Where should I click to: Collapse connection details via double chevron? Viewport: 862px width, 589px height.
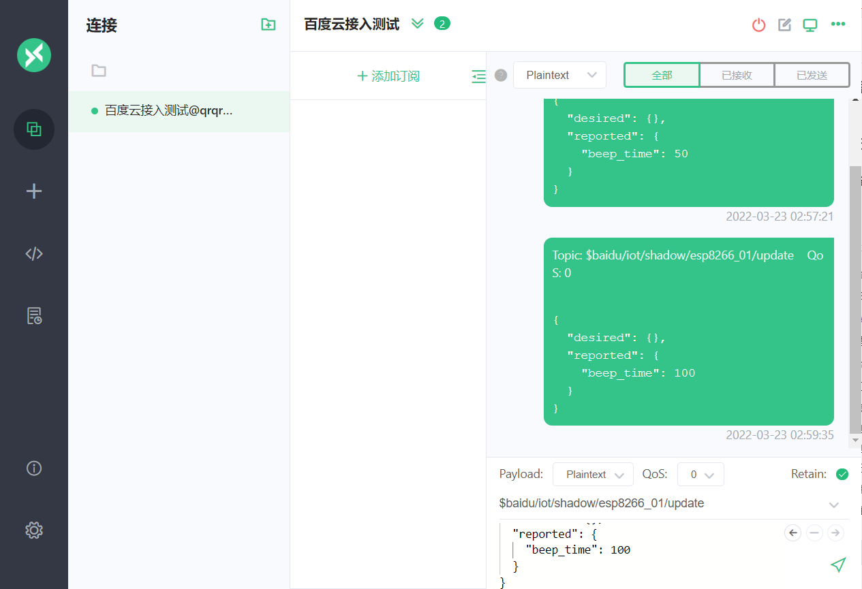417,22
